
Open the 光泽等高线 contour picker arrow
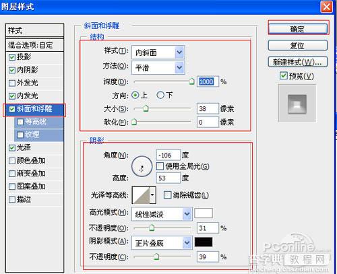(153, 195)
